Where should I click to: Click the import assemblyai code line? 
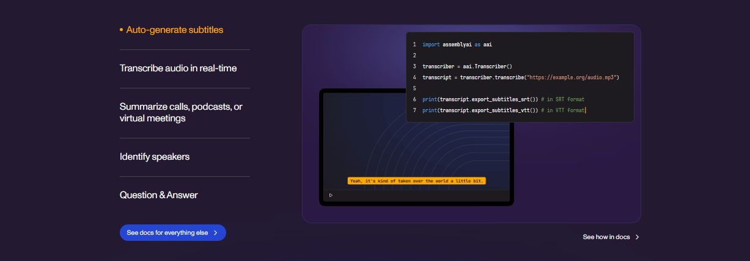point(457,45)
